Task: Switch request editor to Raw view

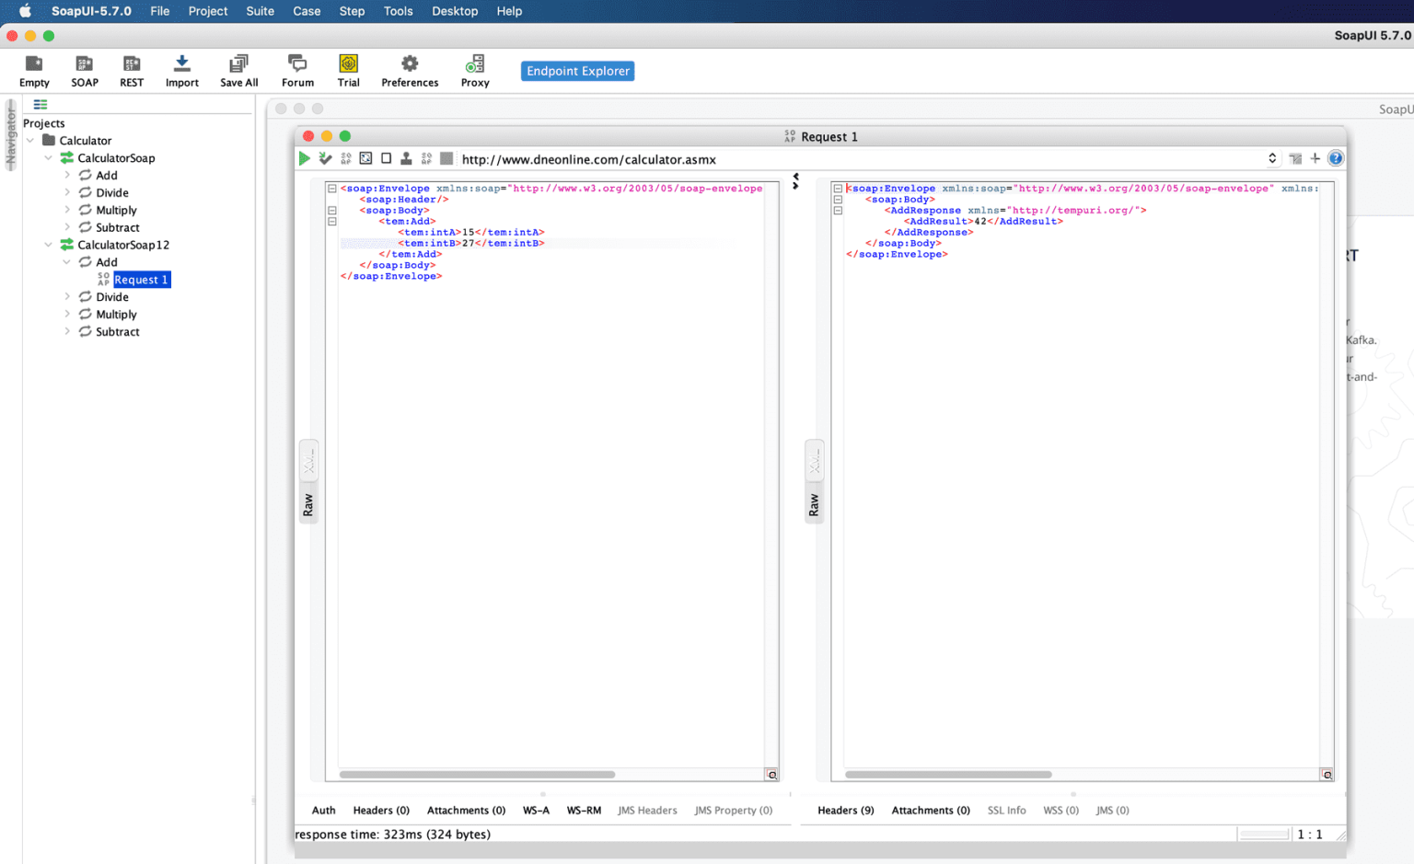Action: [308, 504]
